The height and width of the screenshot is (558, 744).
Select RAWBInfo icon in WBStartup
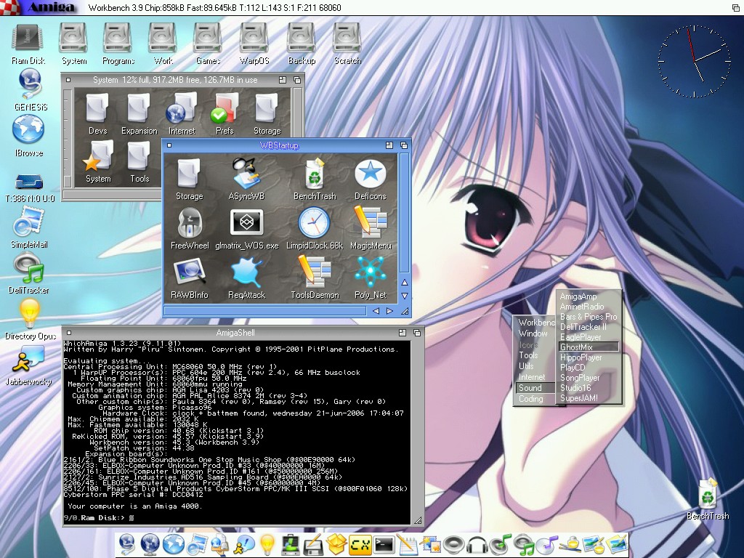pos(190,278)
